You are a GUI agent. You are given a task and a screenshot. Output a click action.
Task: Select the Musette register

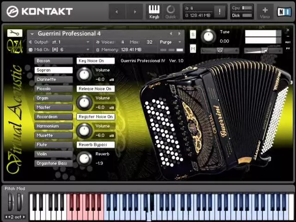pos(53,136)
